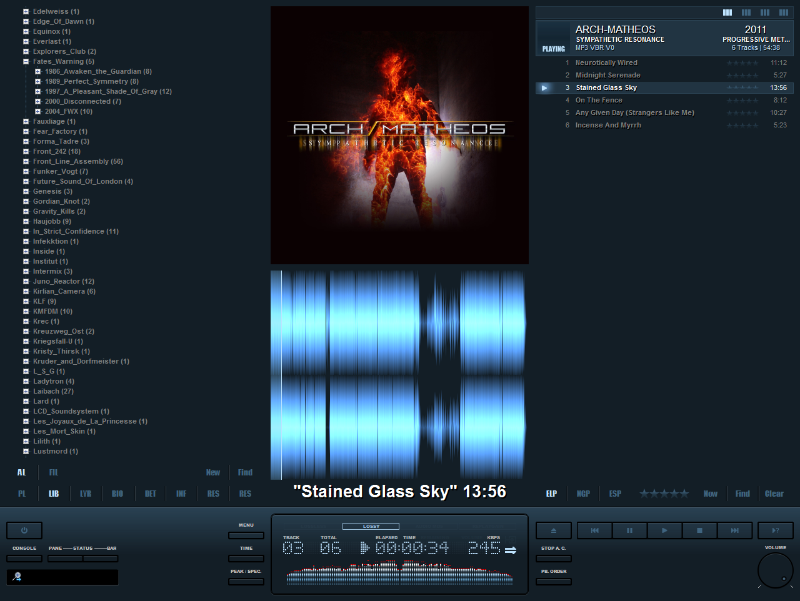Expand the Front_Line_Assembly artist node

26,162
